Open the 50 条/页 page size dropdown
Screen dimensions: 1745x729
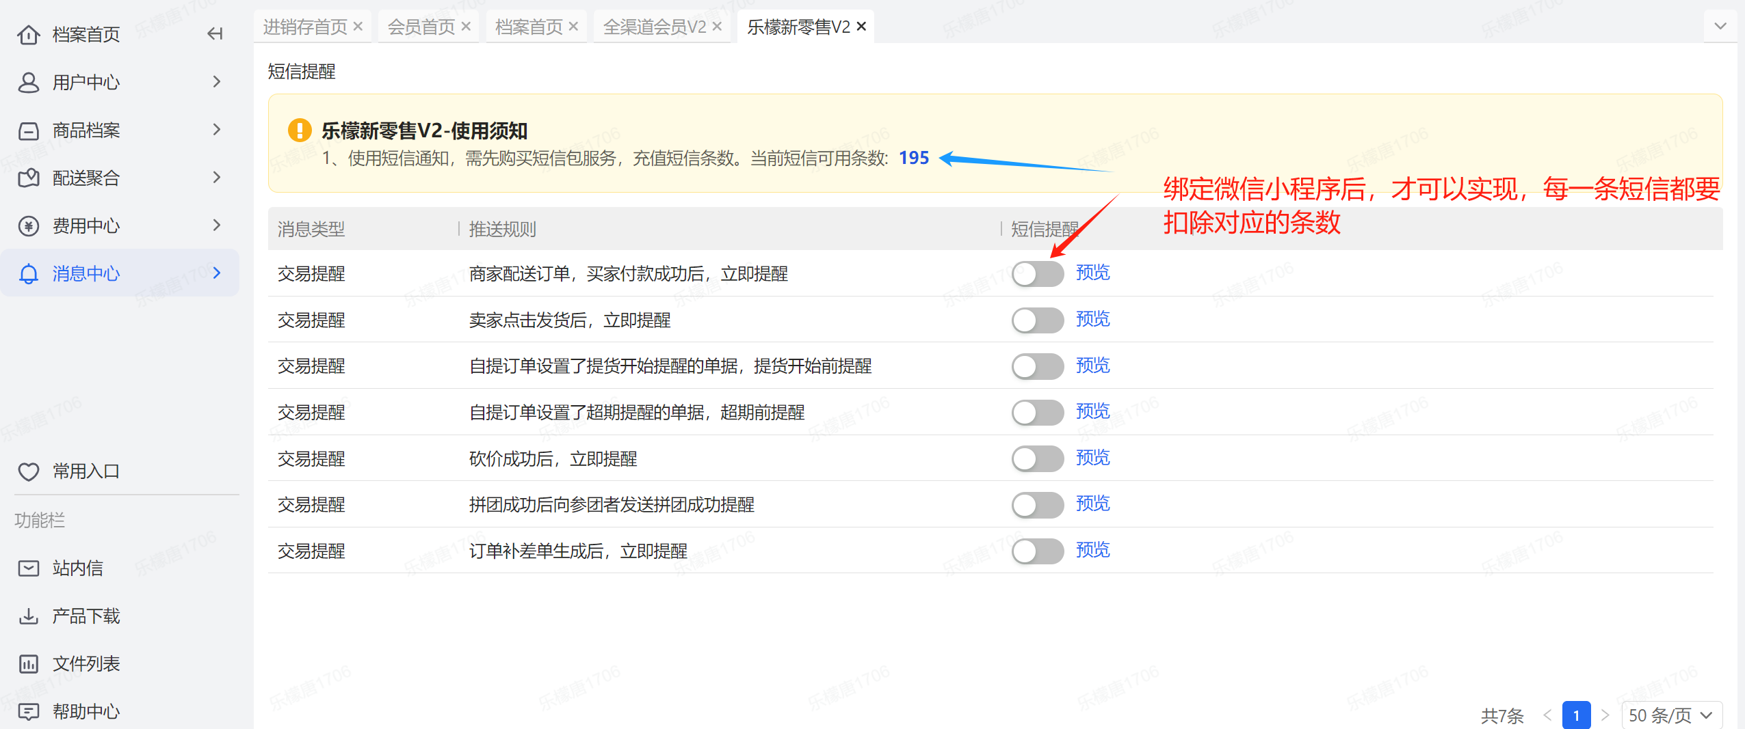[1672, 715]
